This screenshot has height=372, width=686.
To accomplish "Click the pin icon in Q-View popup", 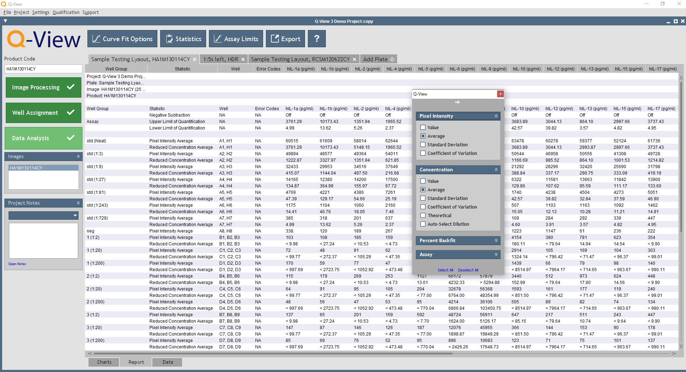I will pos(458,102).
